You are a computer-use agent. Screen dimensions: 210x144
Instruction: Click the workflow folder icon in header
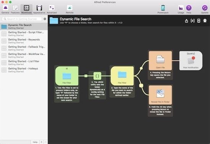pos(54,21)
